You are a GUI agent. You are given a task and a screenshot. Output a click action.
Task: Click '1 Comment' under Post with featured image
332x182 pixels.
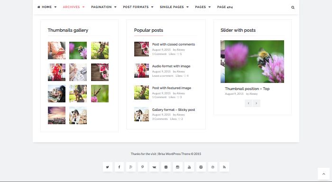click(x=159, y=97)
